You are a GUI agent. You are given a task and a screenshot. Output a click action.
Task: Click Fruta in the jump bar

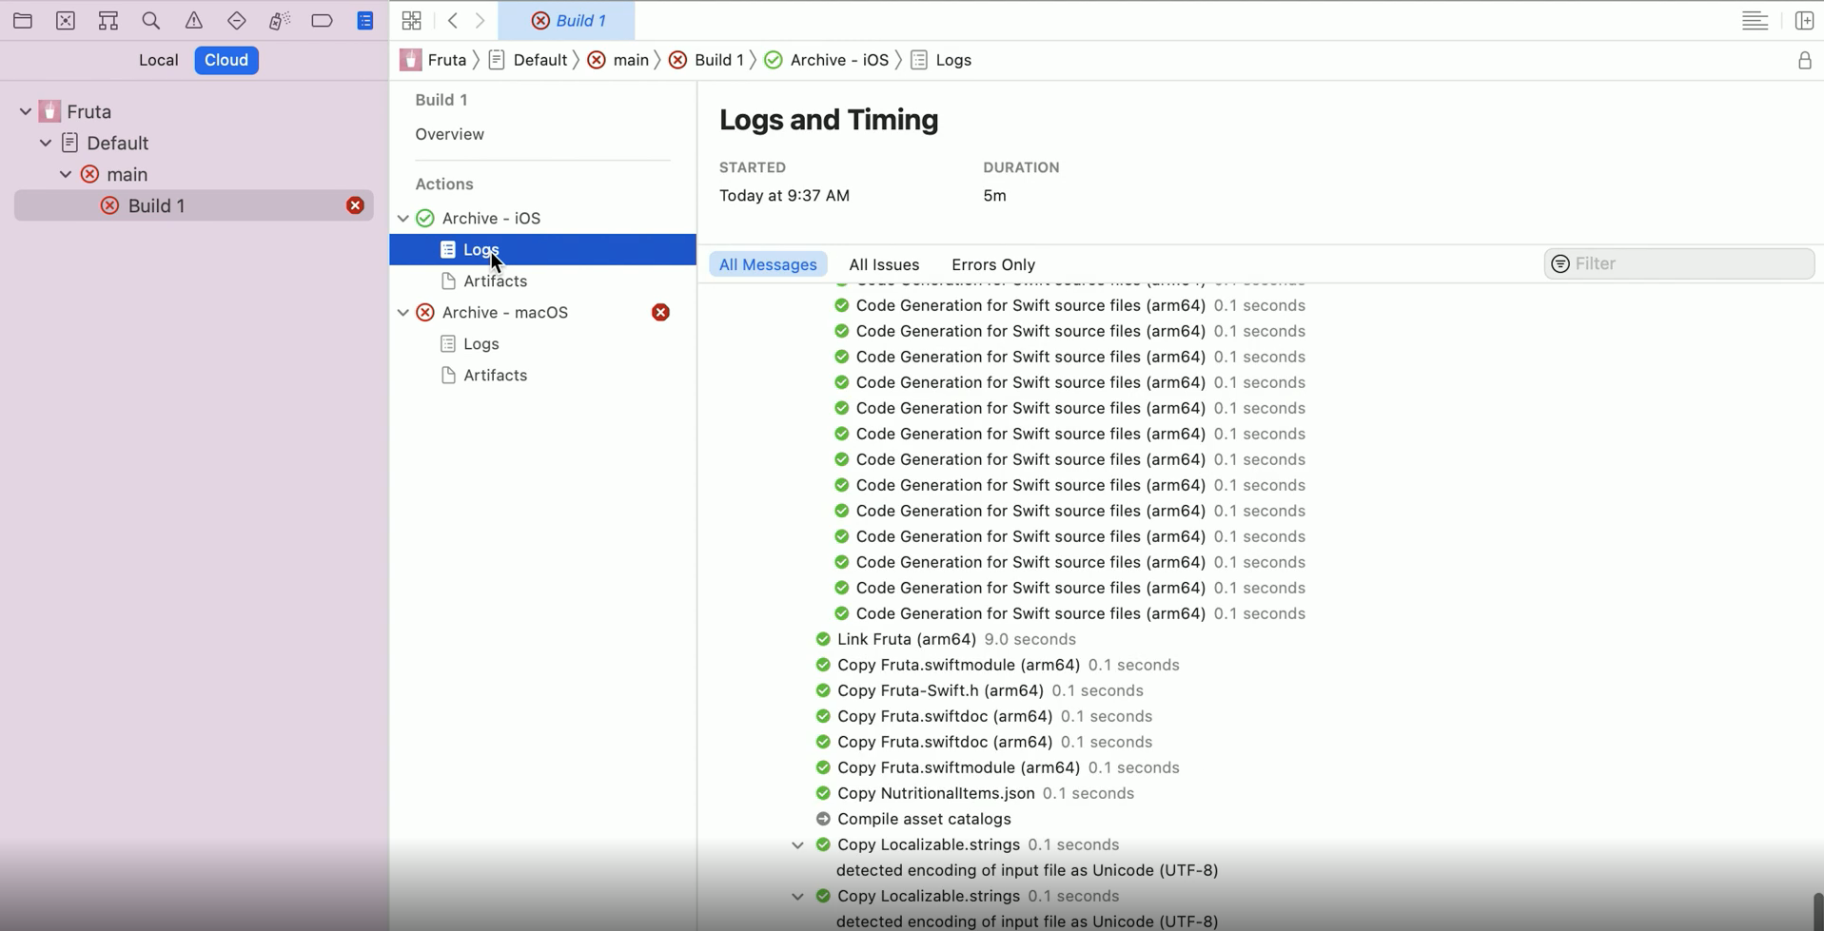(x=447, y=60)
